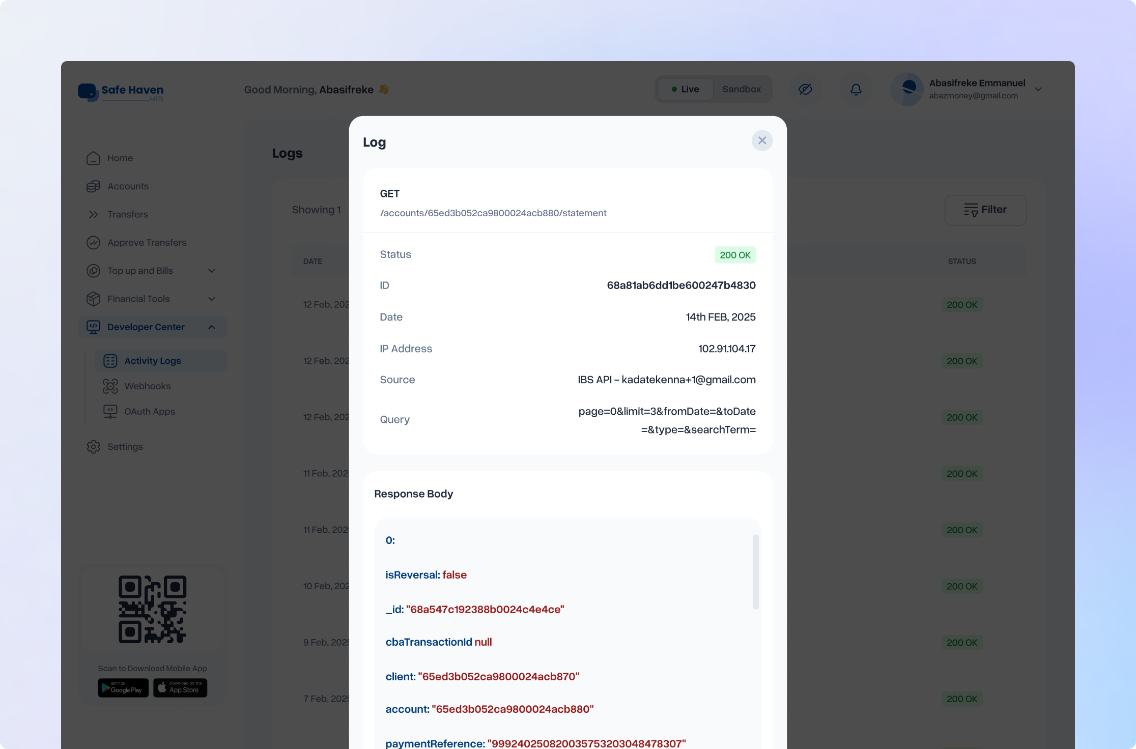Image resolution: width=1136 pixels, height=749 pixels.
Task: Collapse the Developer Center section
Action: point(212,327)
